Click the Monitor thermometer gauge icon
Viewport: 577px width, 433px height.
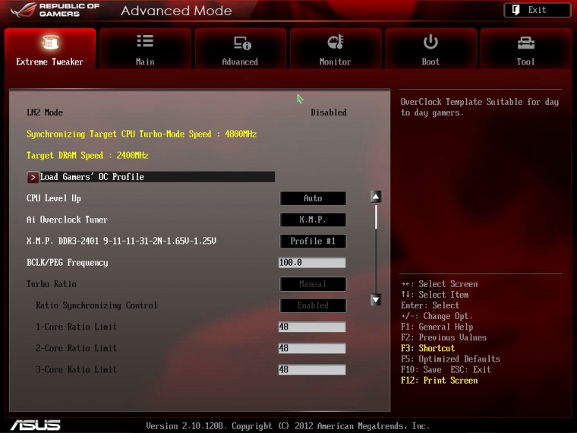point(336,42)
